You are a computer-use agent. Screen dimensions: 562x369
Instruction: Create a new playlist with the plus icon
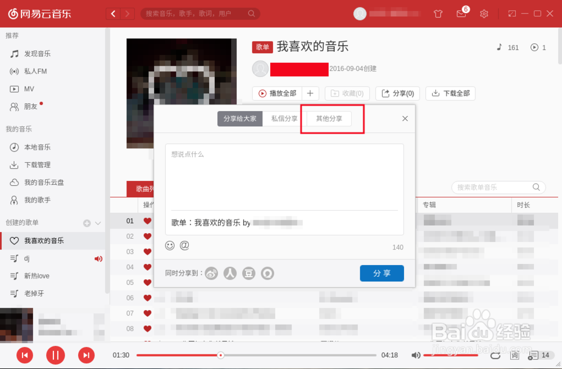click(88, 223)
